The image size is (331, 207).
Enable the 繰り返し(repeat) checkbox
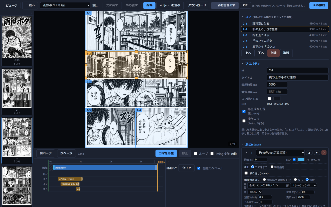(x=246, y=173)
